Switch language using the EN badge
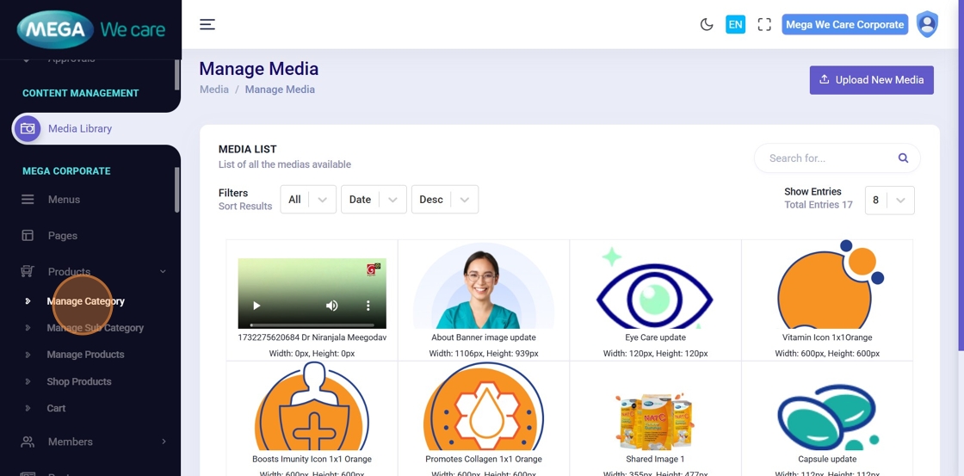This screenshot has height=476, width=964. point(735,24)
